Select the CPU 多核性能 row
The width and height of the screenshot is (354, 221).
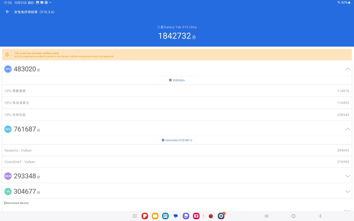click(177, 115)
